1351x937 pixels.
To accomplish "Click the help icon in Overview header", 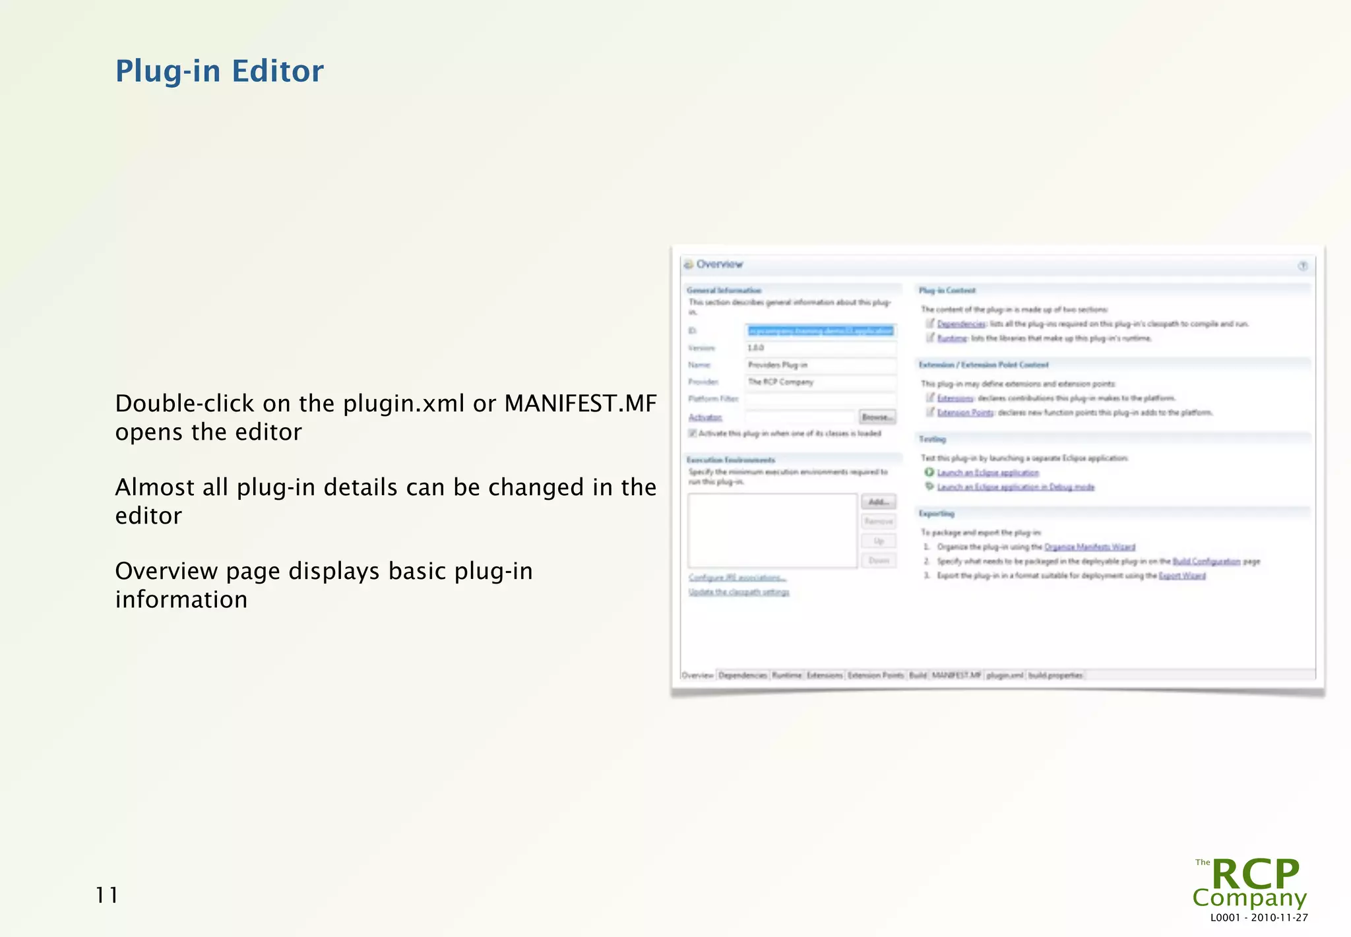I will (1302, 266).
